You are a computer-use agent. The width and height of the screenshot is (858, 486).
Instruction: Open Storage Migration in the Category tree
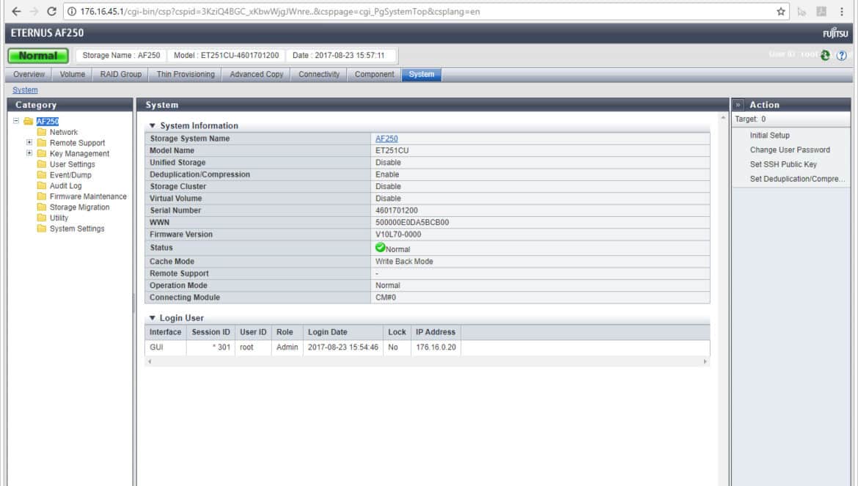[x=79, y=207]
